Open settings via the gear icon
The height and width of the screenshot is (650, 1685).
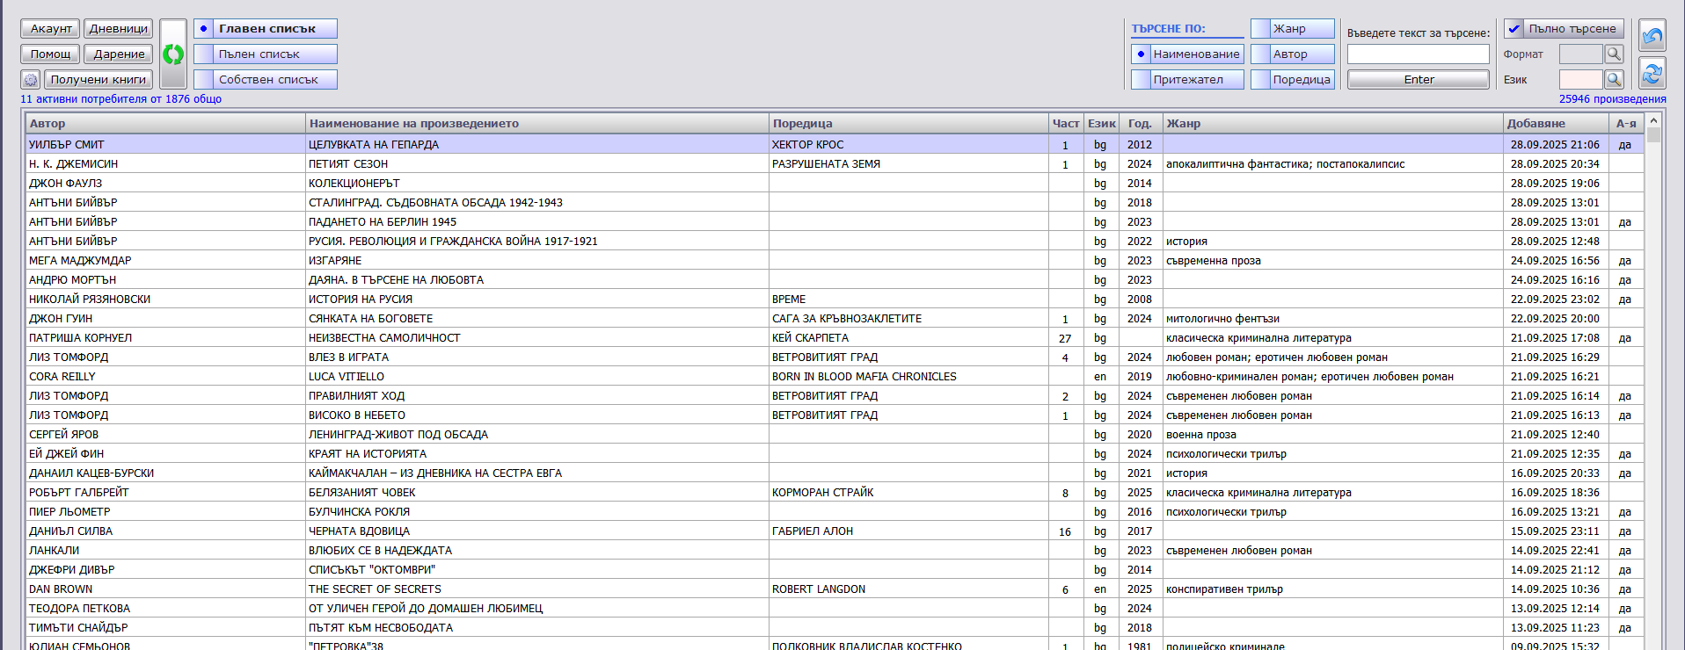coord(30,80)
